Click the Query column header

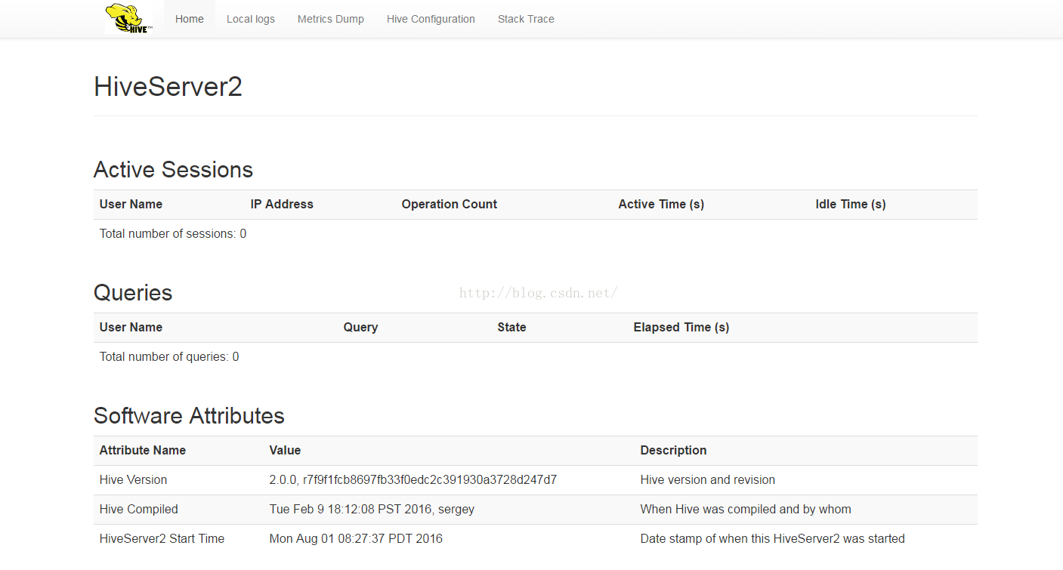pyautogui.click(x=360, y=327)
